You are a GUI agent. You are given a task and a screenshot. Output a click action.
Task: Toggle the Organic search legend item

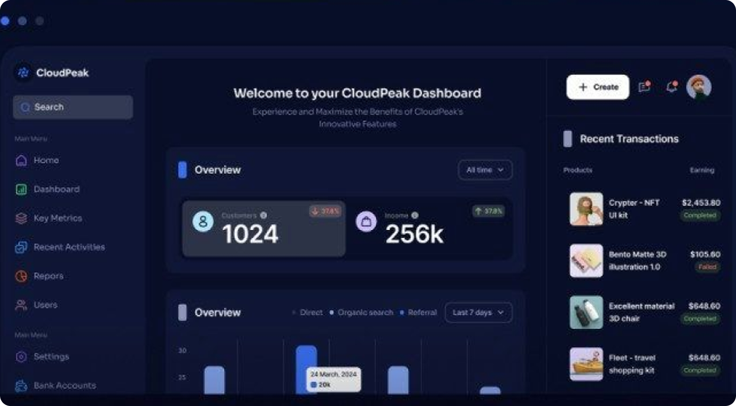click(361, 313)
